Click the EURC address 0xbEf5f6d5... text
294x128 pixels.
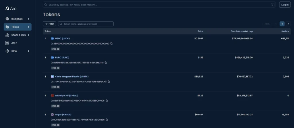[x=77, y=63]
